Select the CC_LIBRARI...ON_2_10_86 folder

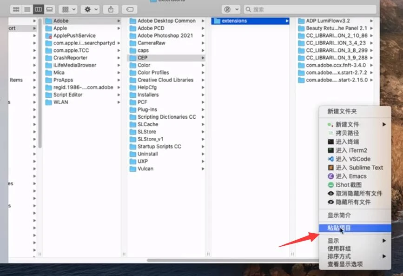335,36
